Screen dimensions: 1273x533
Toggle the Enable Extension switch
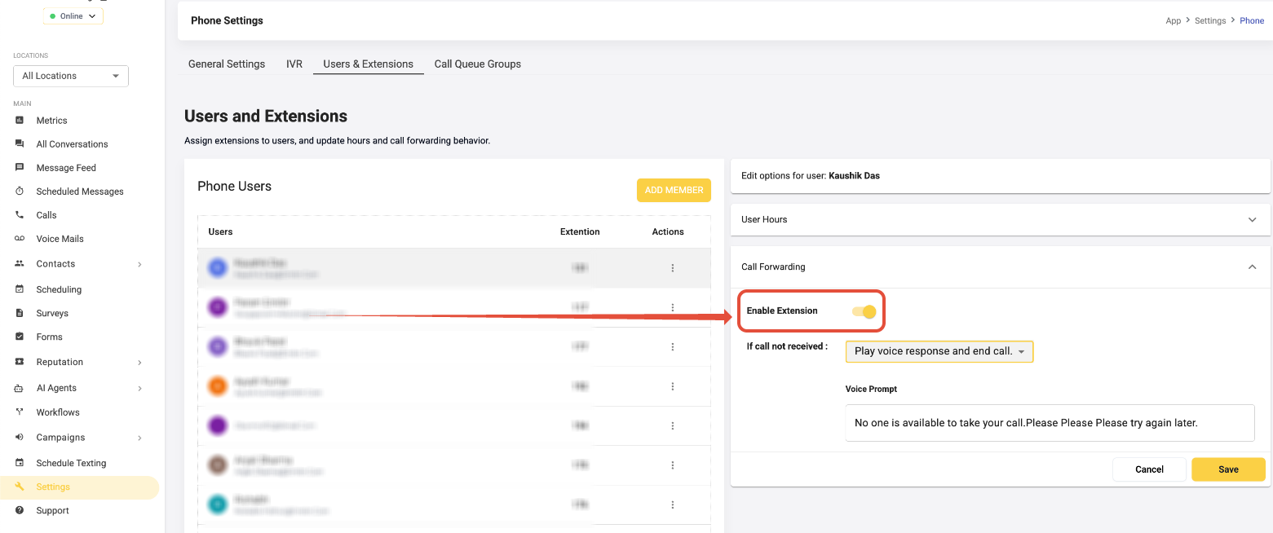(x=864, y=311)
